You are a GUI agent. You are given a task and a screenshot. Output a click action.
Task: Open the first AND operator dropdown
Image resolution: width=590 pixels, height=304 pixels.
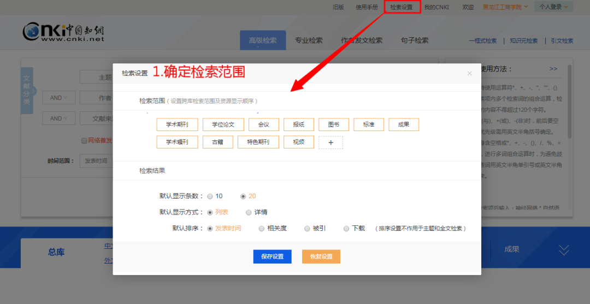[x=58, y=98]
